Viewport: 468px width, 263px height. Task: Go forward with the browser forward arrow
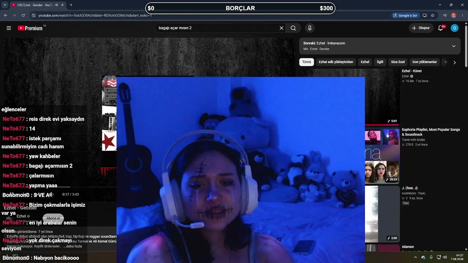(14, 15)
